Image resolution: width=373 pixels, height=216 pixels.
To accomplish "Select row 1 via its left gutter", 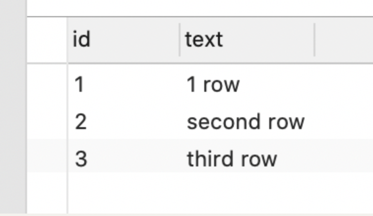I will 47,84.
